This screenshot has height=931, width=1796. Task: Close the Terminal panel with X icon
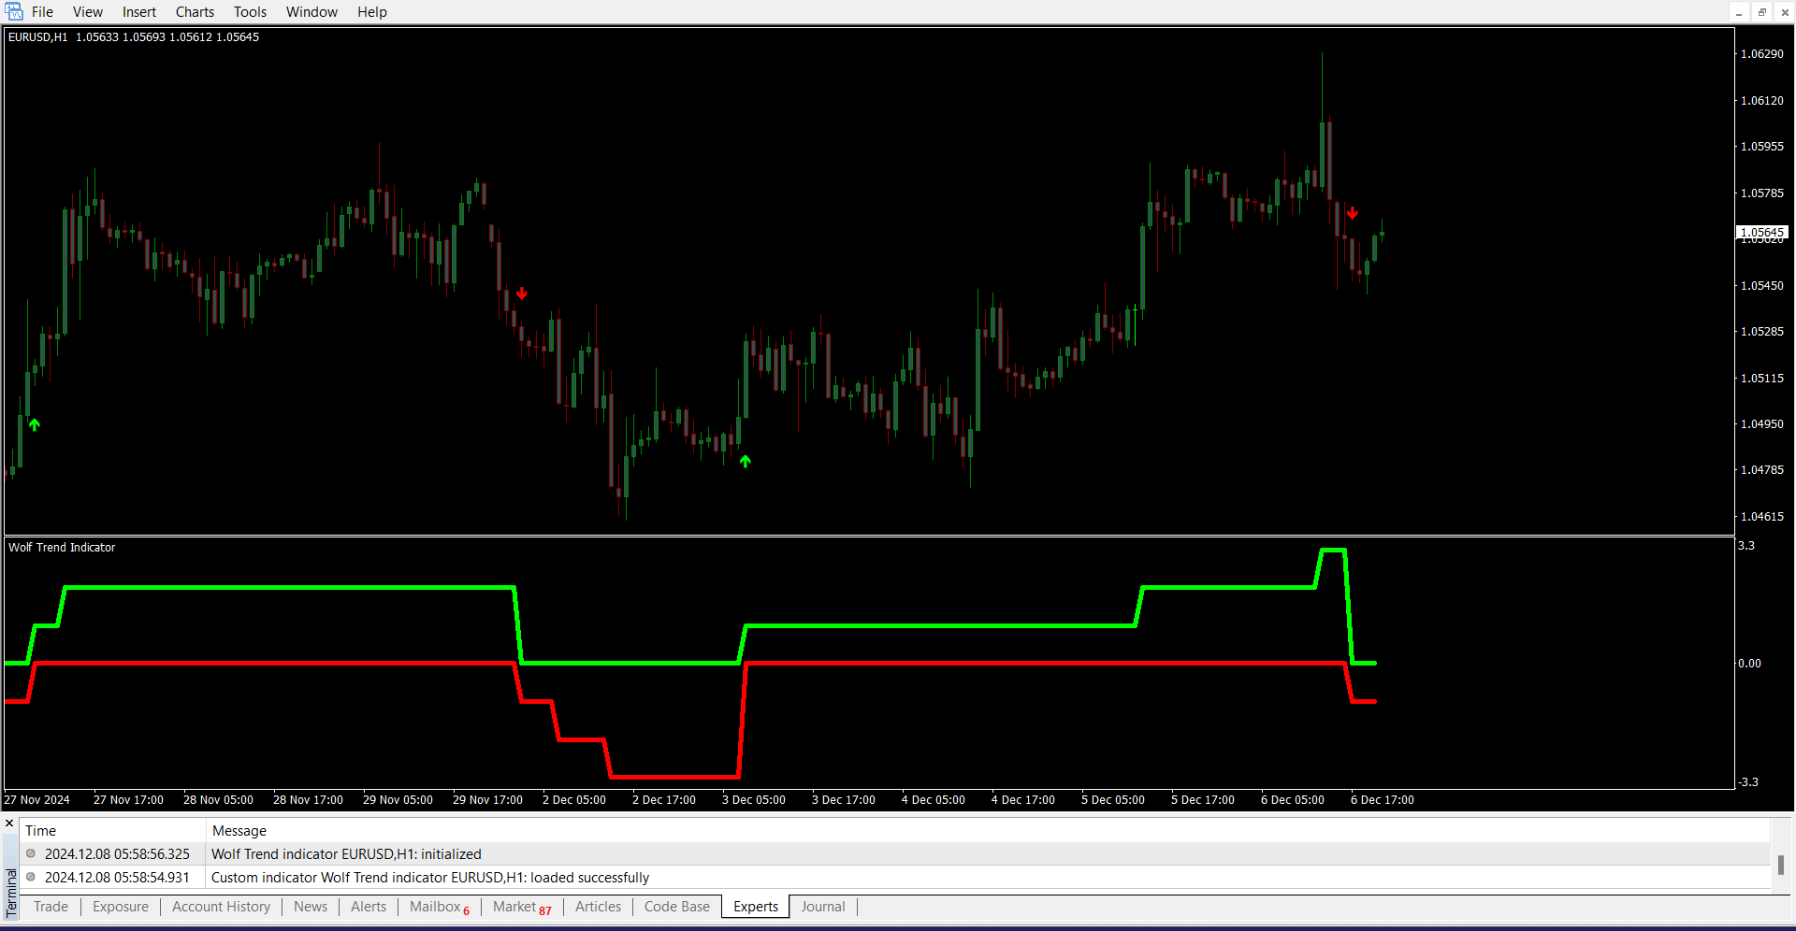pyautogui.click(x=9, y=824)
